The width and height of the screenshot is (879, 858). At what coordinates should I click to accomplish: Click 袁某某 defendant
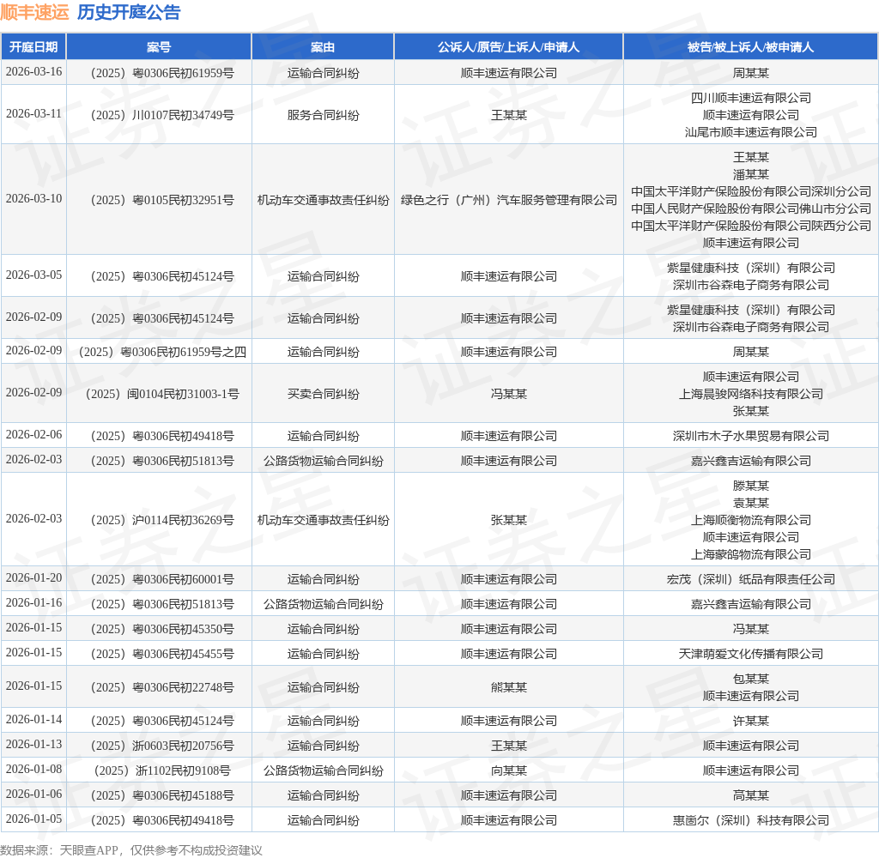tap(750, 504)
